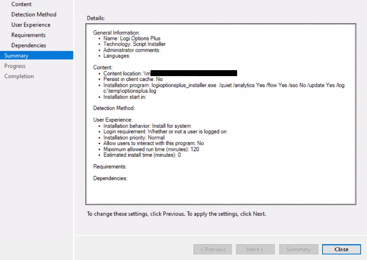Select the Progress step
367x260 pixels.
coord(15,66)
